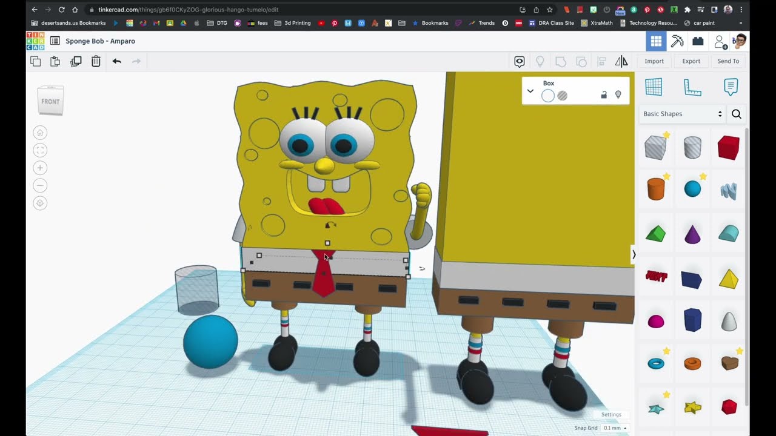This screenshot has height=436, width=776.
Task: Copy the selected shape
Action: 36,61
